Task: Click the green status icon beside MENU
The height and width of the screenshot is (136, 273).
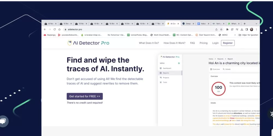Action: pos(179,63)
